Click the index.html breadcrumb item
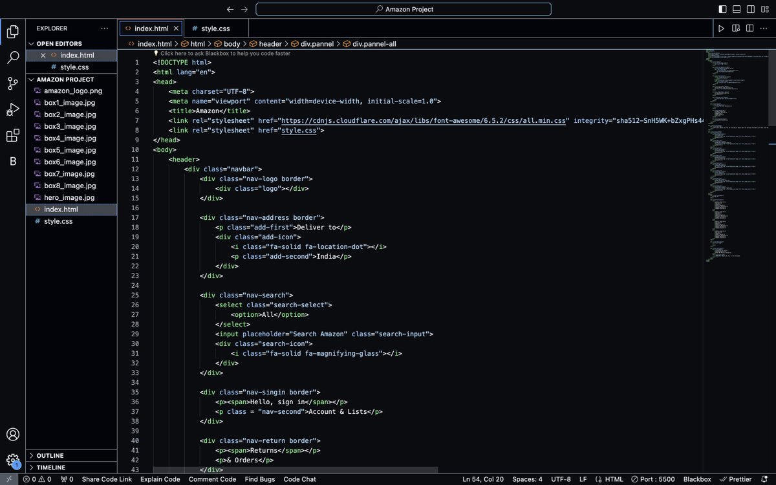 click(149, 43)
